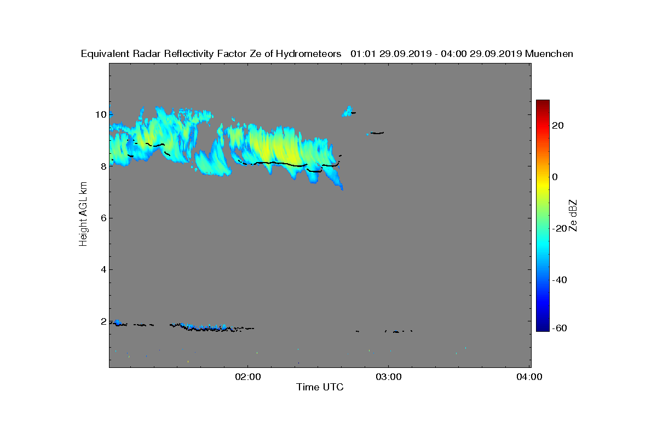Click the 'Ze dBZ' colorbar label

point(573,215)
